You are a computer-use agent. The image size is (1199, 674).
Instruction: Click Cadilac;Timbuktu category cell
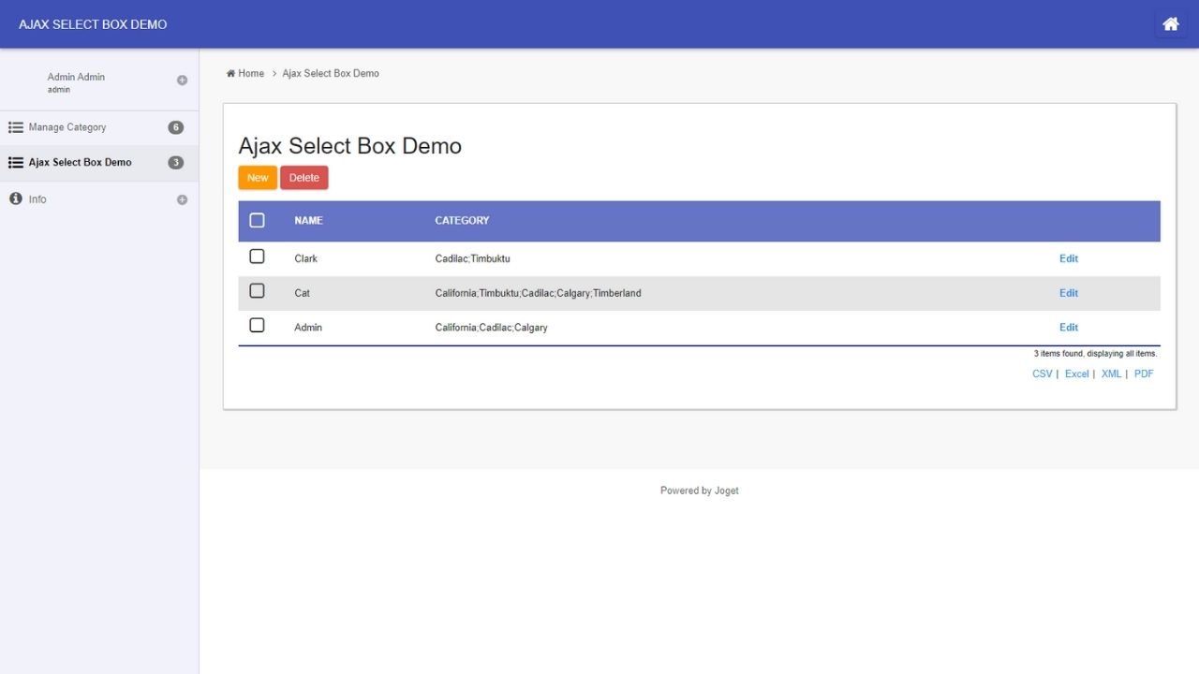pyautogui.click(x=472, y=258)
